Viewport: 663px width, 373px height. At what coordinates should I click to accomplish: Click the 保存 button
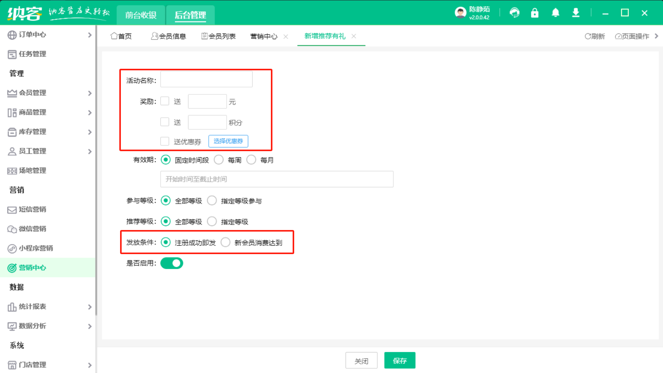coord(400,361)
